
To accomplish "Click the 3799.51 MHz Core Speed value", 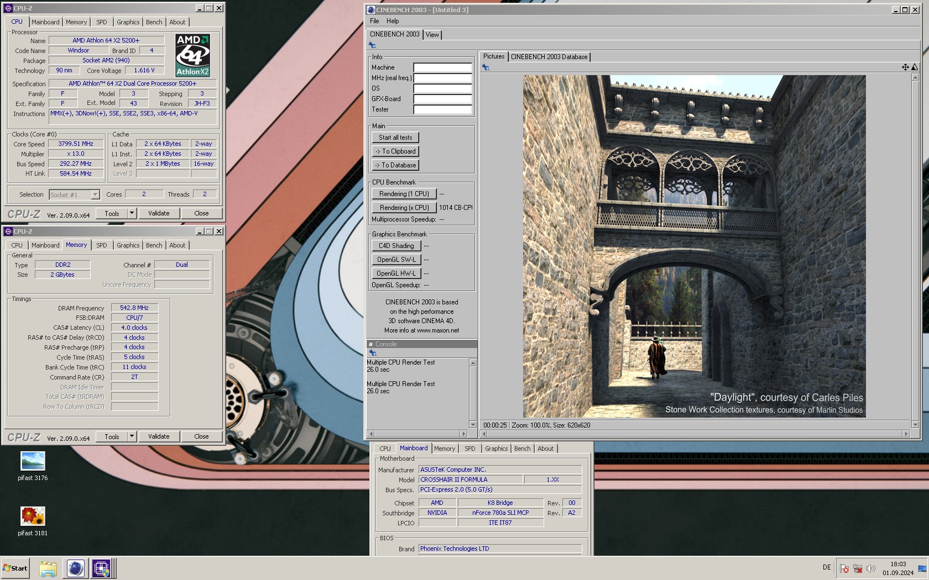I will 76,144.
